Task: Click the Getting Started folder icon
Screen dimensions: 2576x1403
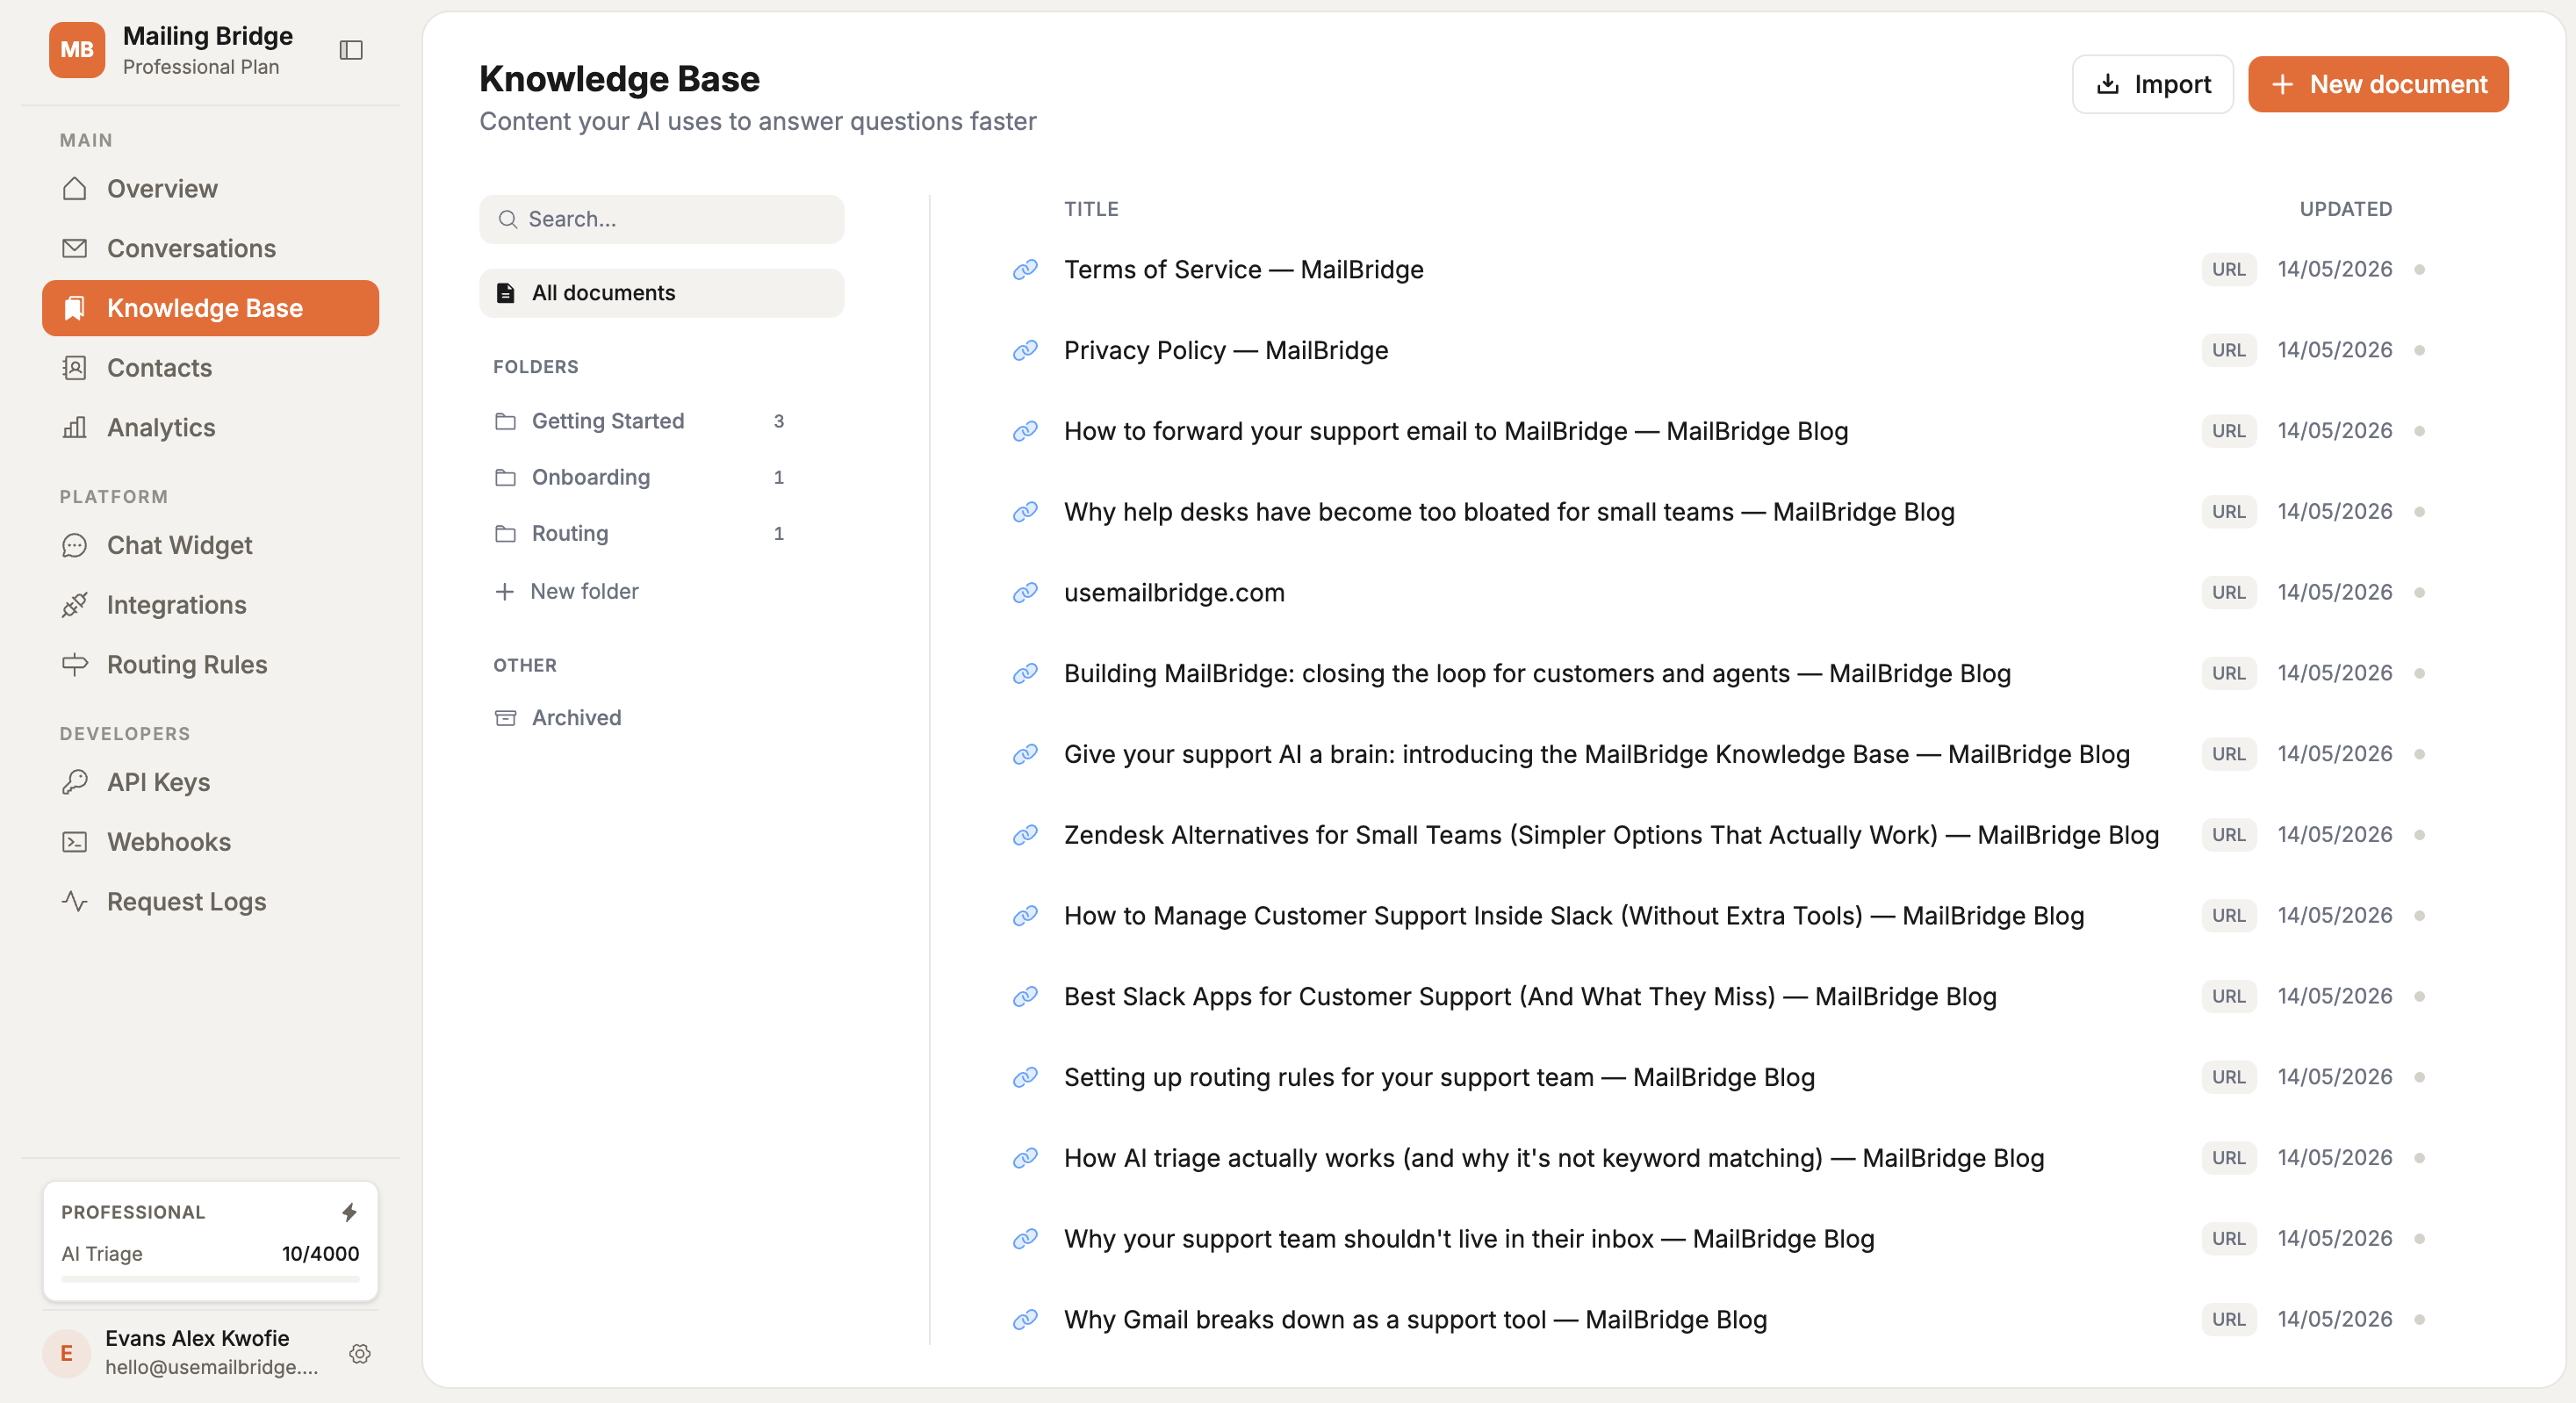Action: [x=505, y=421]
